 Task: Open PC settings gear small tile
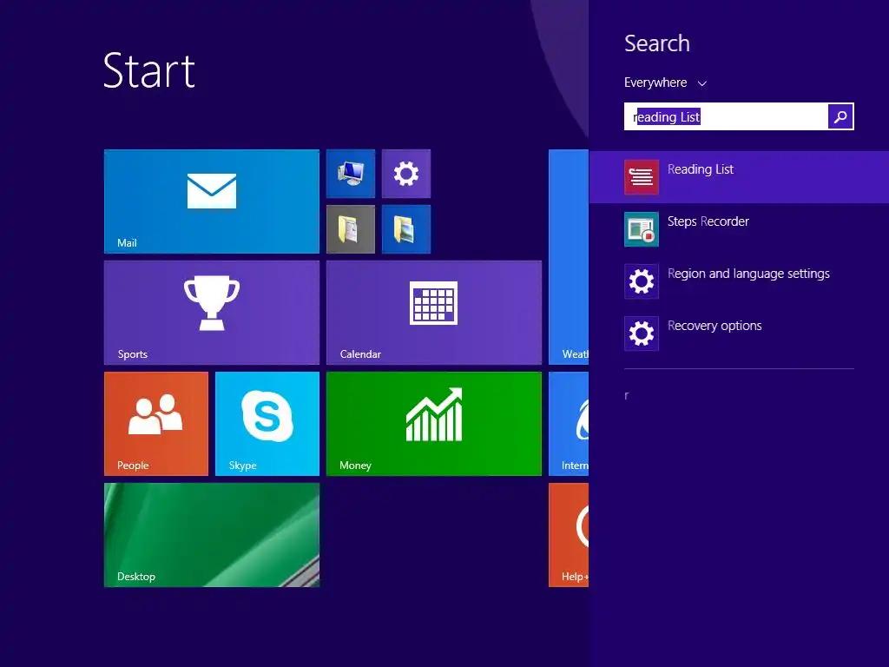tap(406, 174)
